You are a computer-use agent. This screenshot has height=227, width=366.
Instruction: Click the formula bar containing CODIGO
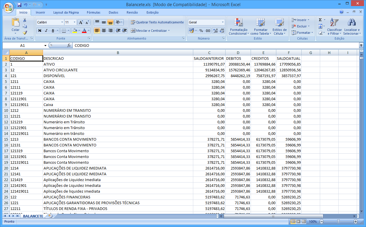coord(216,45)
